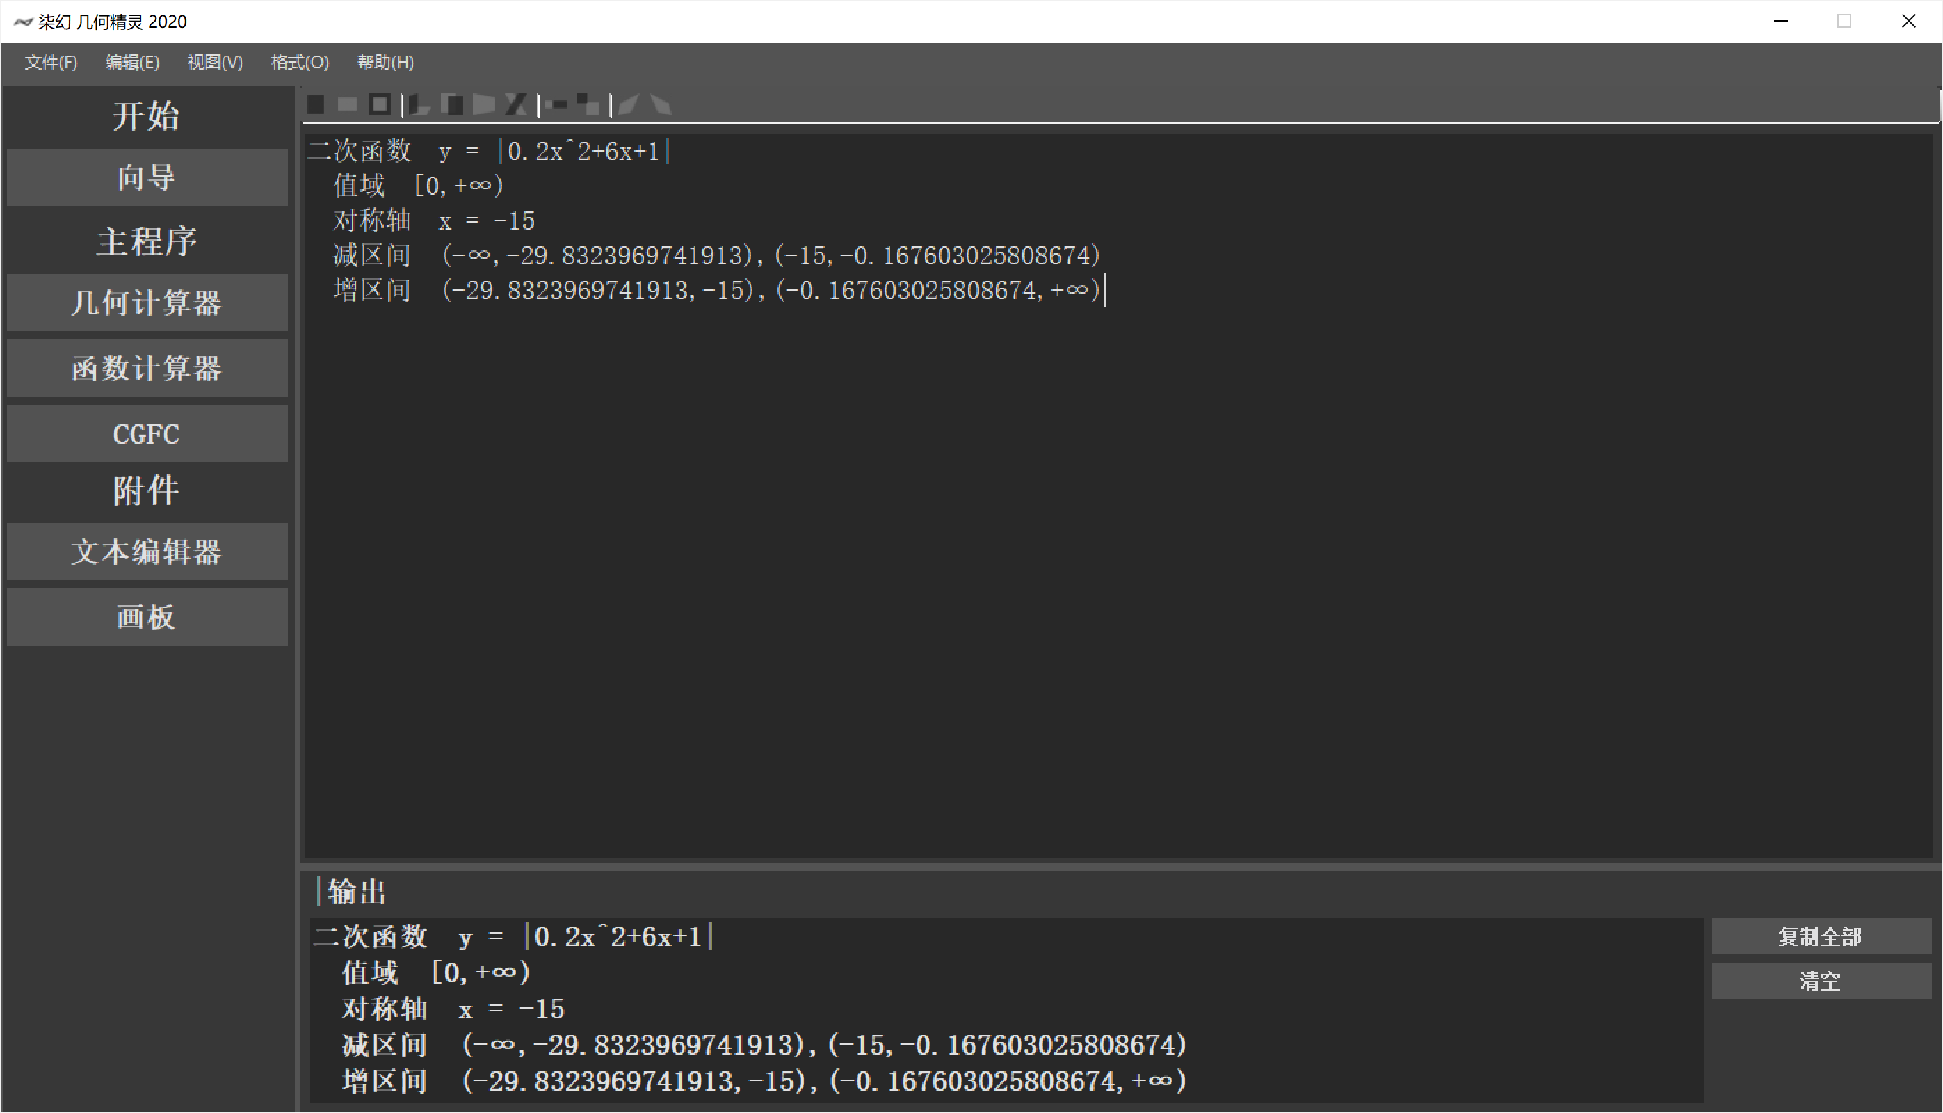Image resolution: width=1943 pixels, height=1113 pixels.
Task: Open the 函数计算器 tool
Action: pyautogui.click(x=147, y=369)
